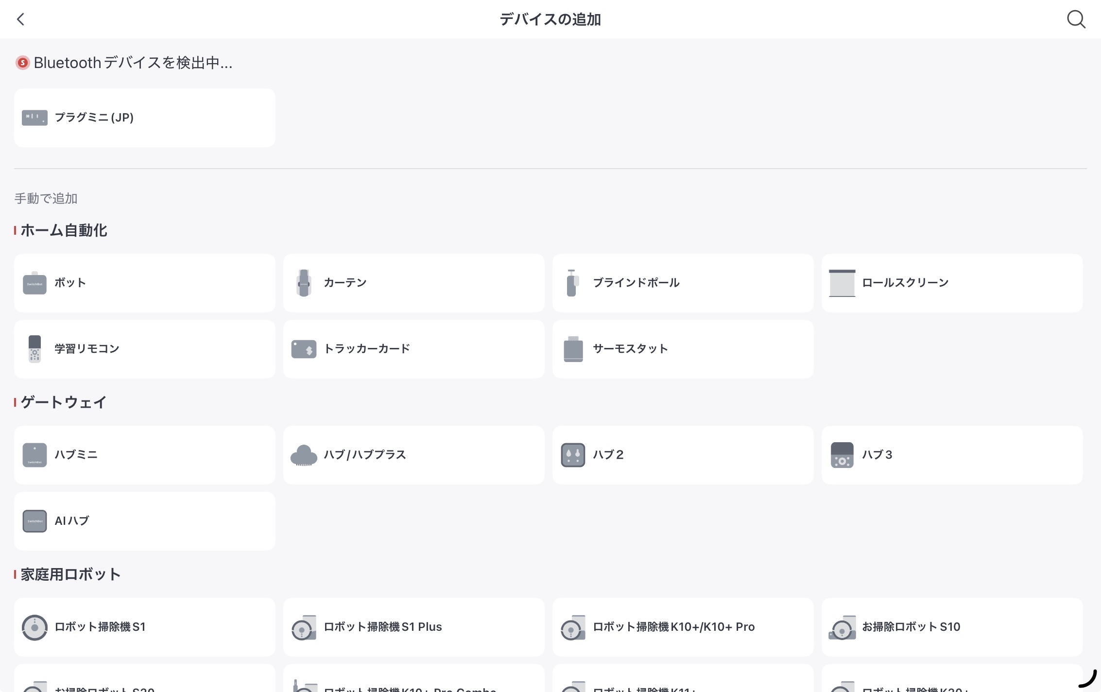Select the detected プラグミニ (JP) device
This screenshot has height=692, width=1101.
tap(144, 118)
